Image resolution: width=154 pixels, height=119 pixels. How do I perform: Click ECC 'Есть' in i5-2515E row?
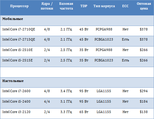(x=125, y=60)
